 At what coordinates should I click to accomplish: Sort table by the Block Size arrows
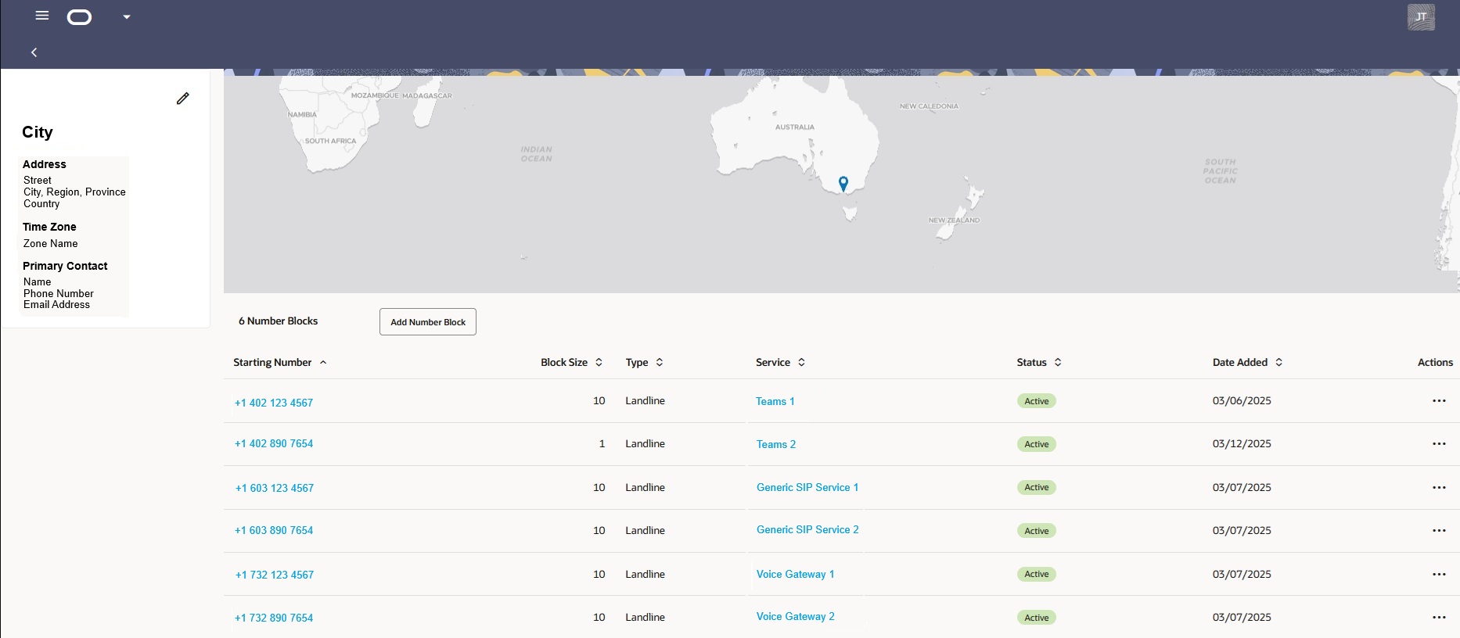pyautogui.click(x=599, y=363)
